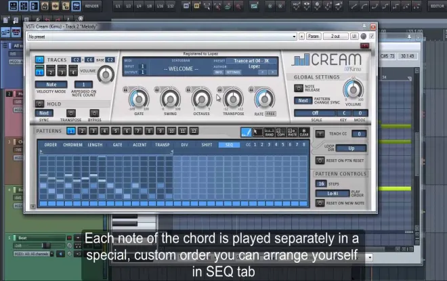Toggle the HOLD power button
The height and width of the screenshot is (281, 447).
point(39,104)
